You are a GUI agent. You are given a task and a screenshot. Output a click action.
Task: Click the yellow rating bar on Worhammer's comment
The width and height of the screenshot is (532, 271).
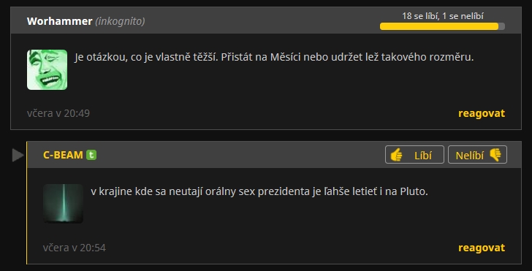(439, 26)
